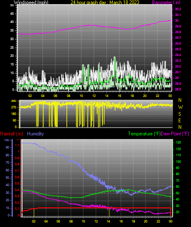Click the 60 value on the blue humidity axis
Screen dimensions: 191x227
coord(7,170)
